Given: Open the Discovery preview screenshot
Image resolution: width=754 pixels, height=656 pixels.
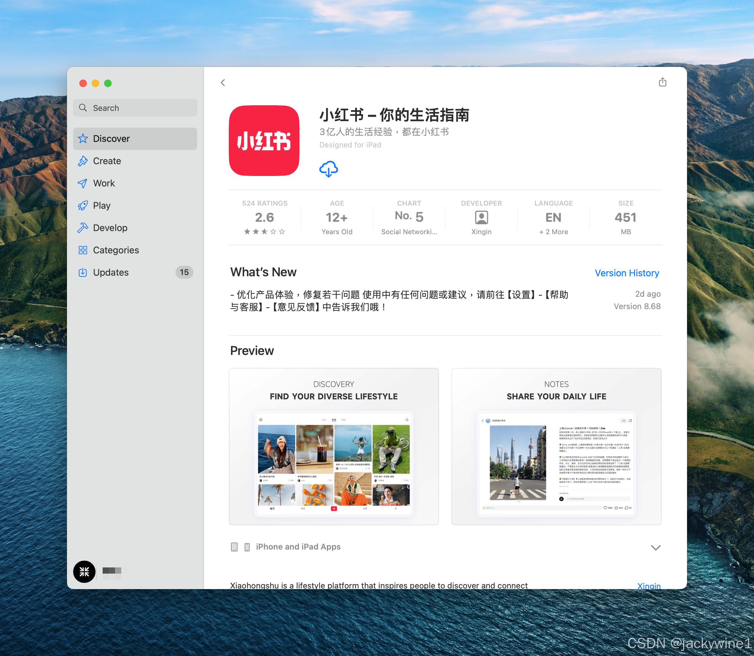Looking at the screenshot, I should coord(333,447).
